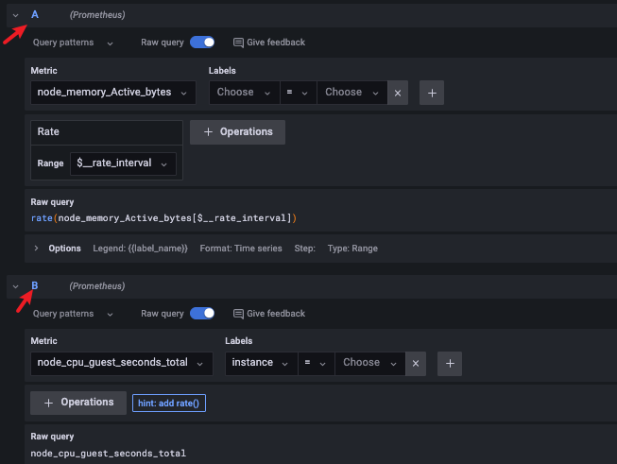
Task: Click the query A name label
Action: point(35,15)
